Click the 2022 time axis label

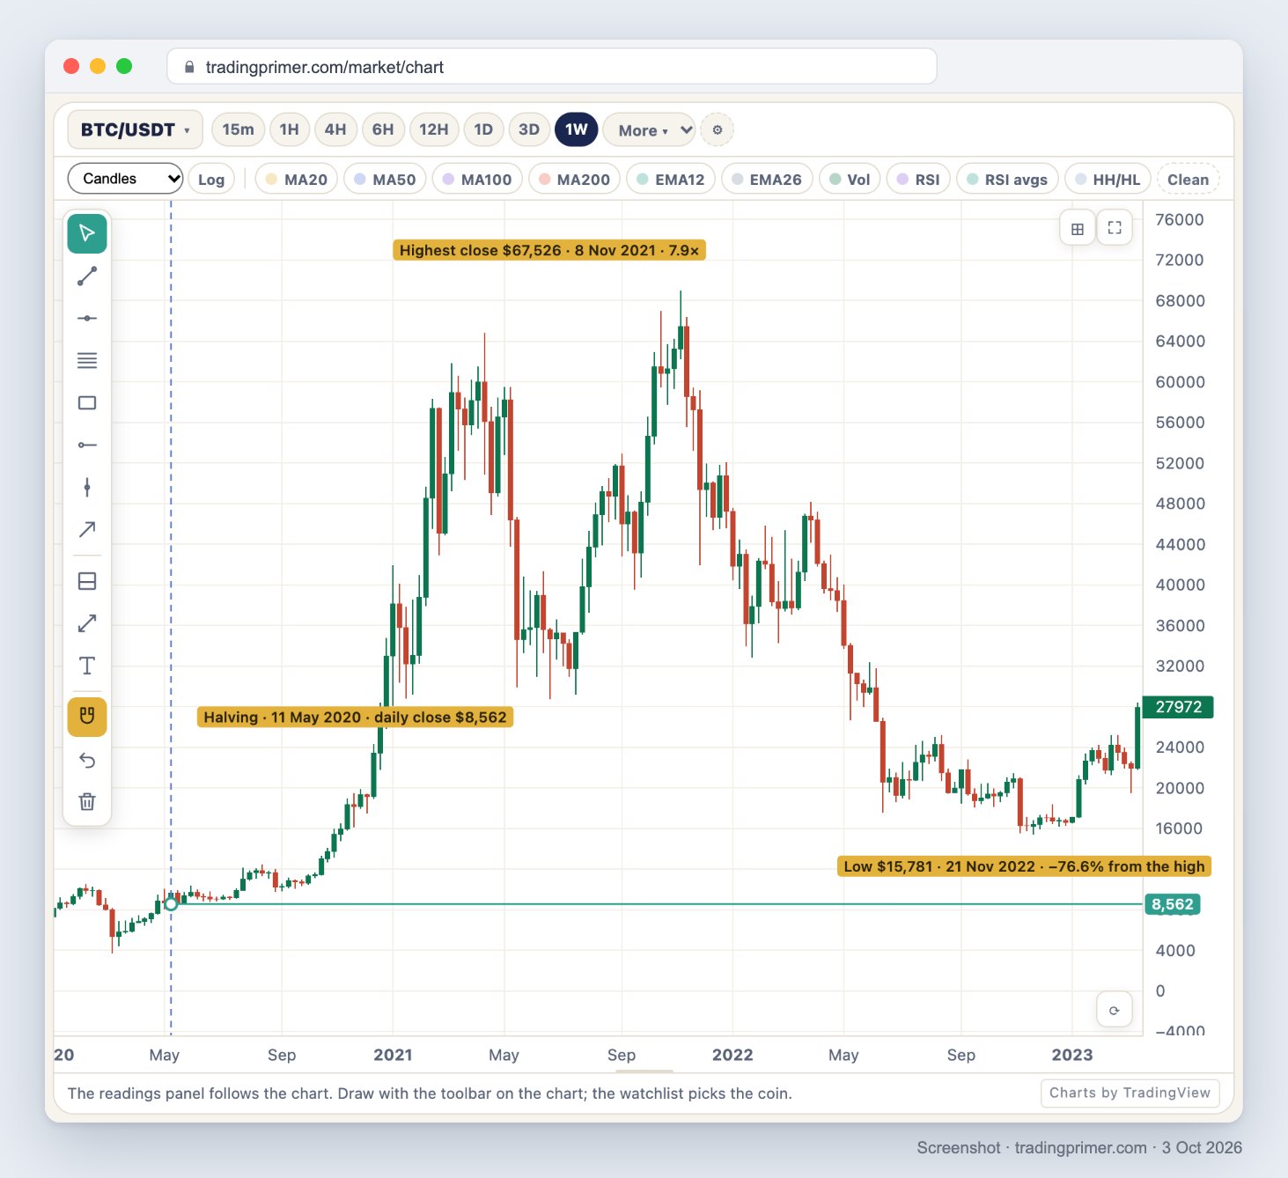tap(732, 1055)
